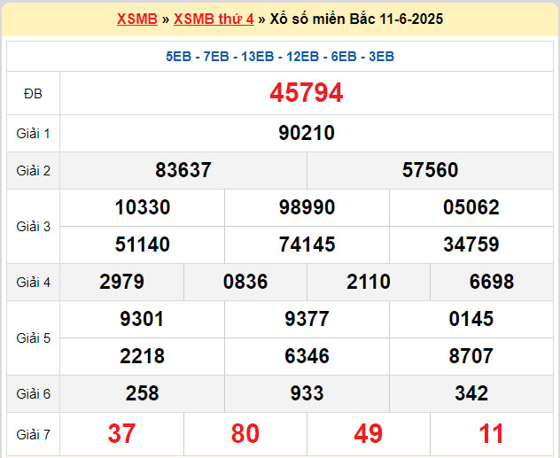Click the Giải 3 row label
This screenshot has height=458, width=560.
tap(33, 227)
